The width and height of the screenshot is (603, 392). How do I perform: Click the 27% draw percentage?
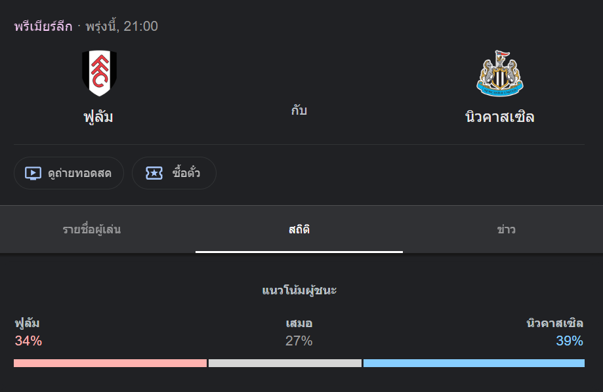(x=299, y=341)
